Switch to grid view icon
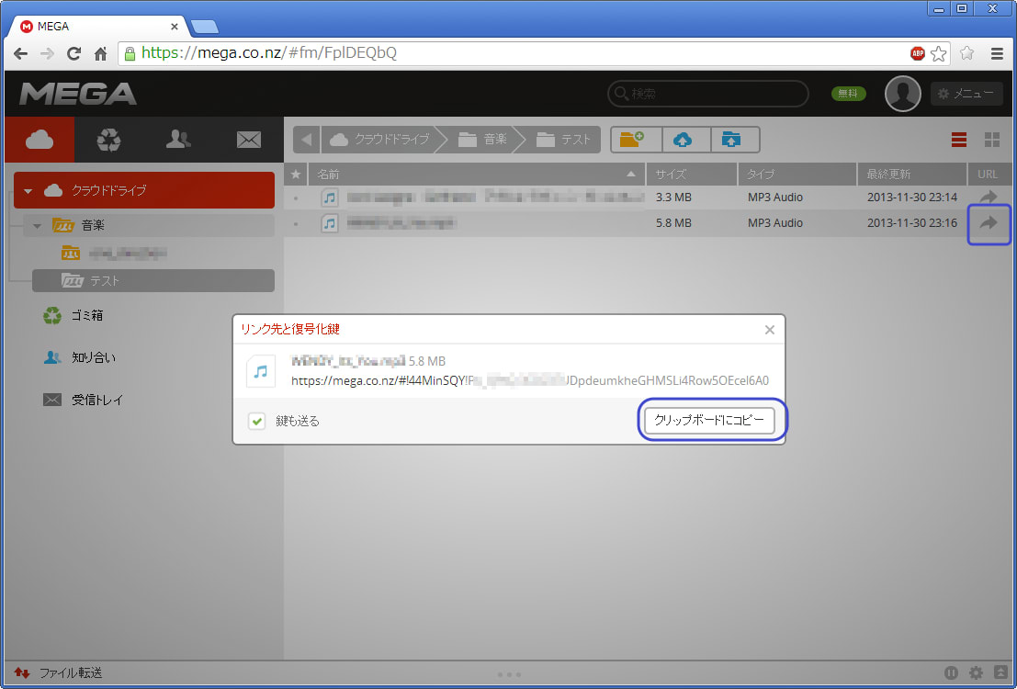Screen dimensions: 1017x689 point(992,140)
